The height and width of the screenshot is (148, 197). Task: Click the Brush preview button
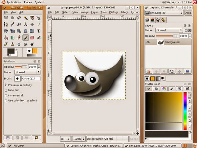[x=17, y=79]
